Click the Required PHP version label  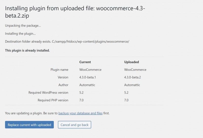[53, 100]
